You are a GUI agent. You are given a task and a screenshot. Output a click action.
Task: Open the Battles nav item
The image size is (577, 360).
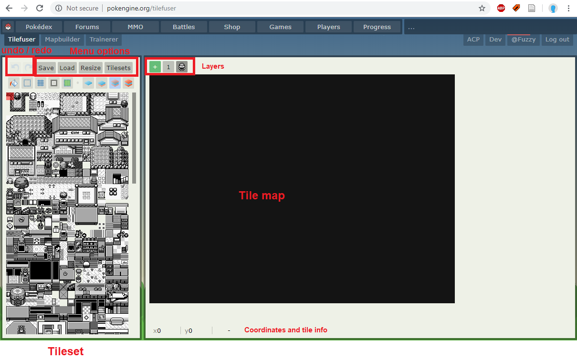click(x=184, y=27)
